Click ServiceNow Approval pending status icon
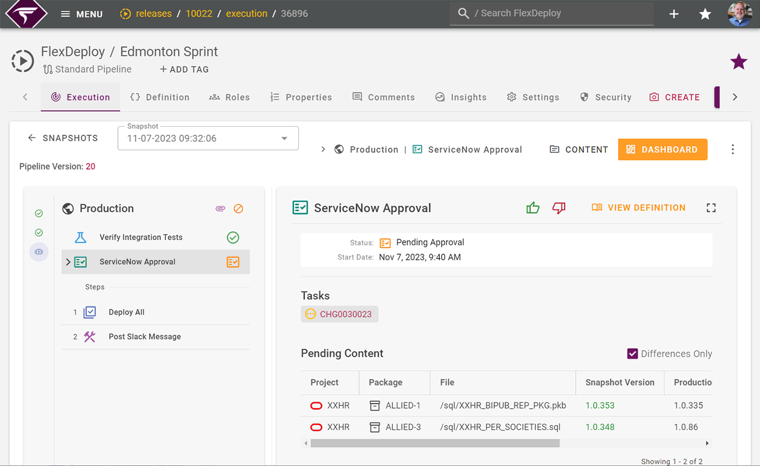 coord(233,262)
